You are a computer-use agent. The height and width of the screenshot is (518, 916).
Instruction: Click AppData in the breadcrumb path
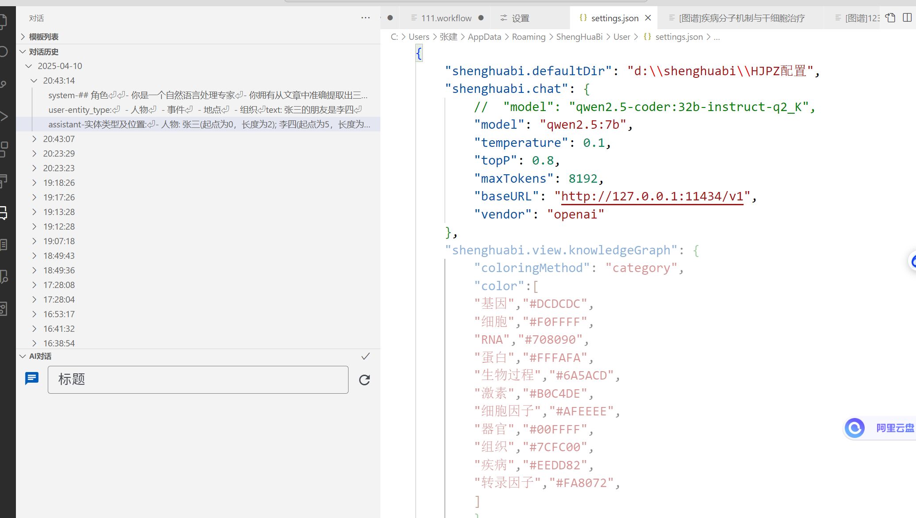[484, 37]
